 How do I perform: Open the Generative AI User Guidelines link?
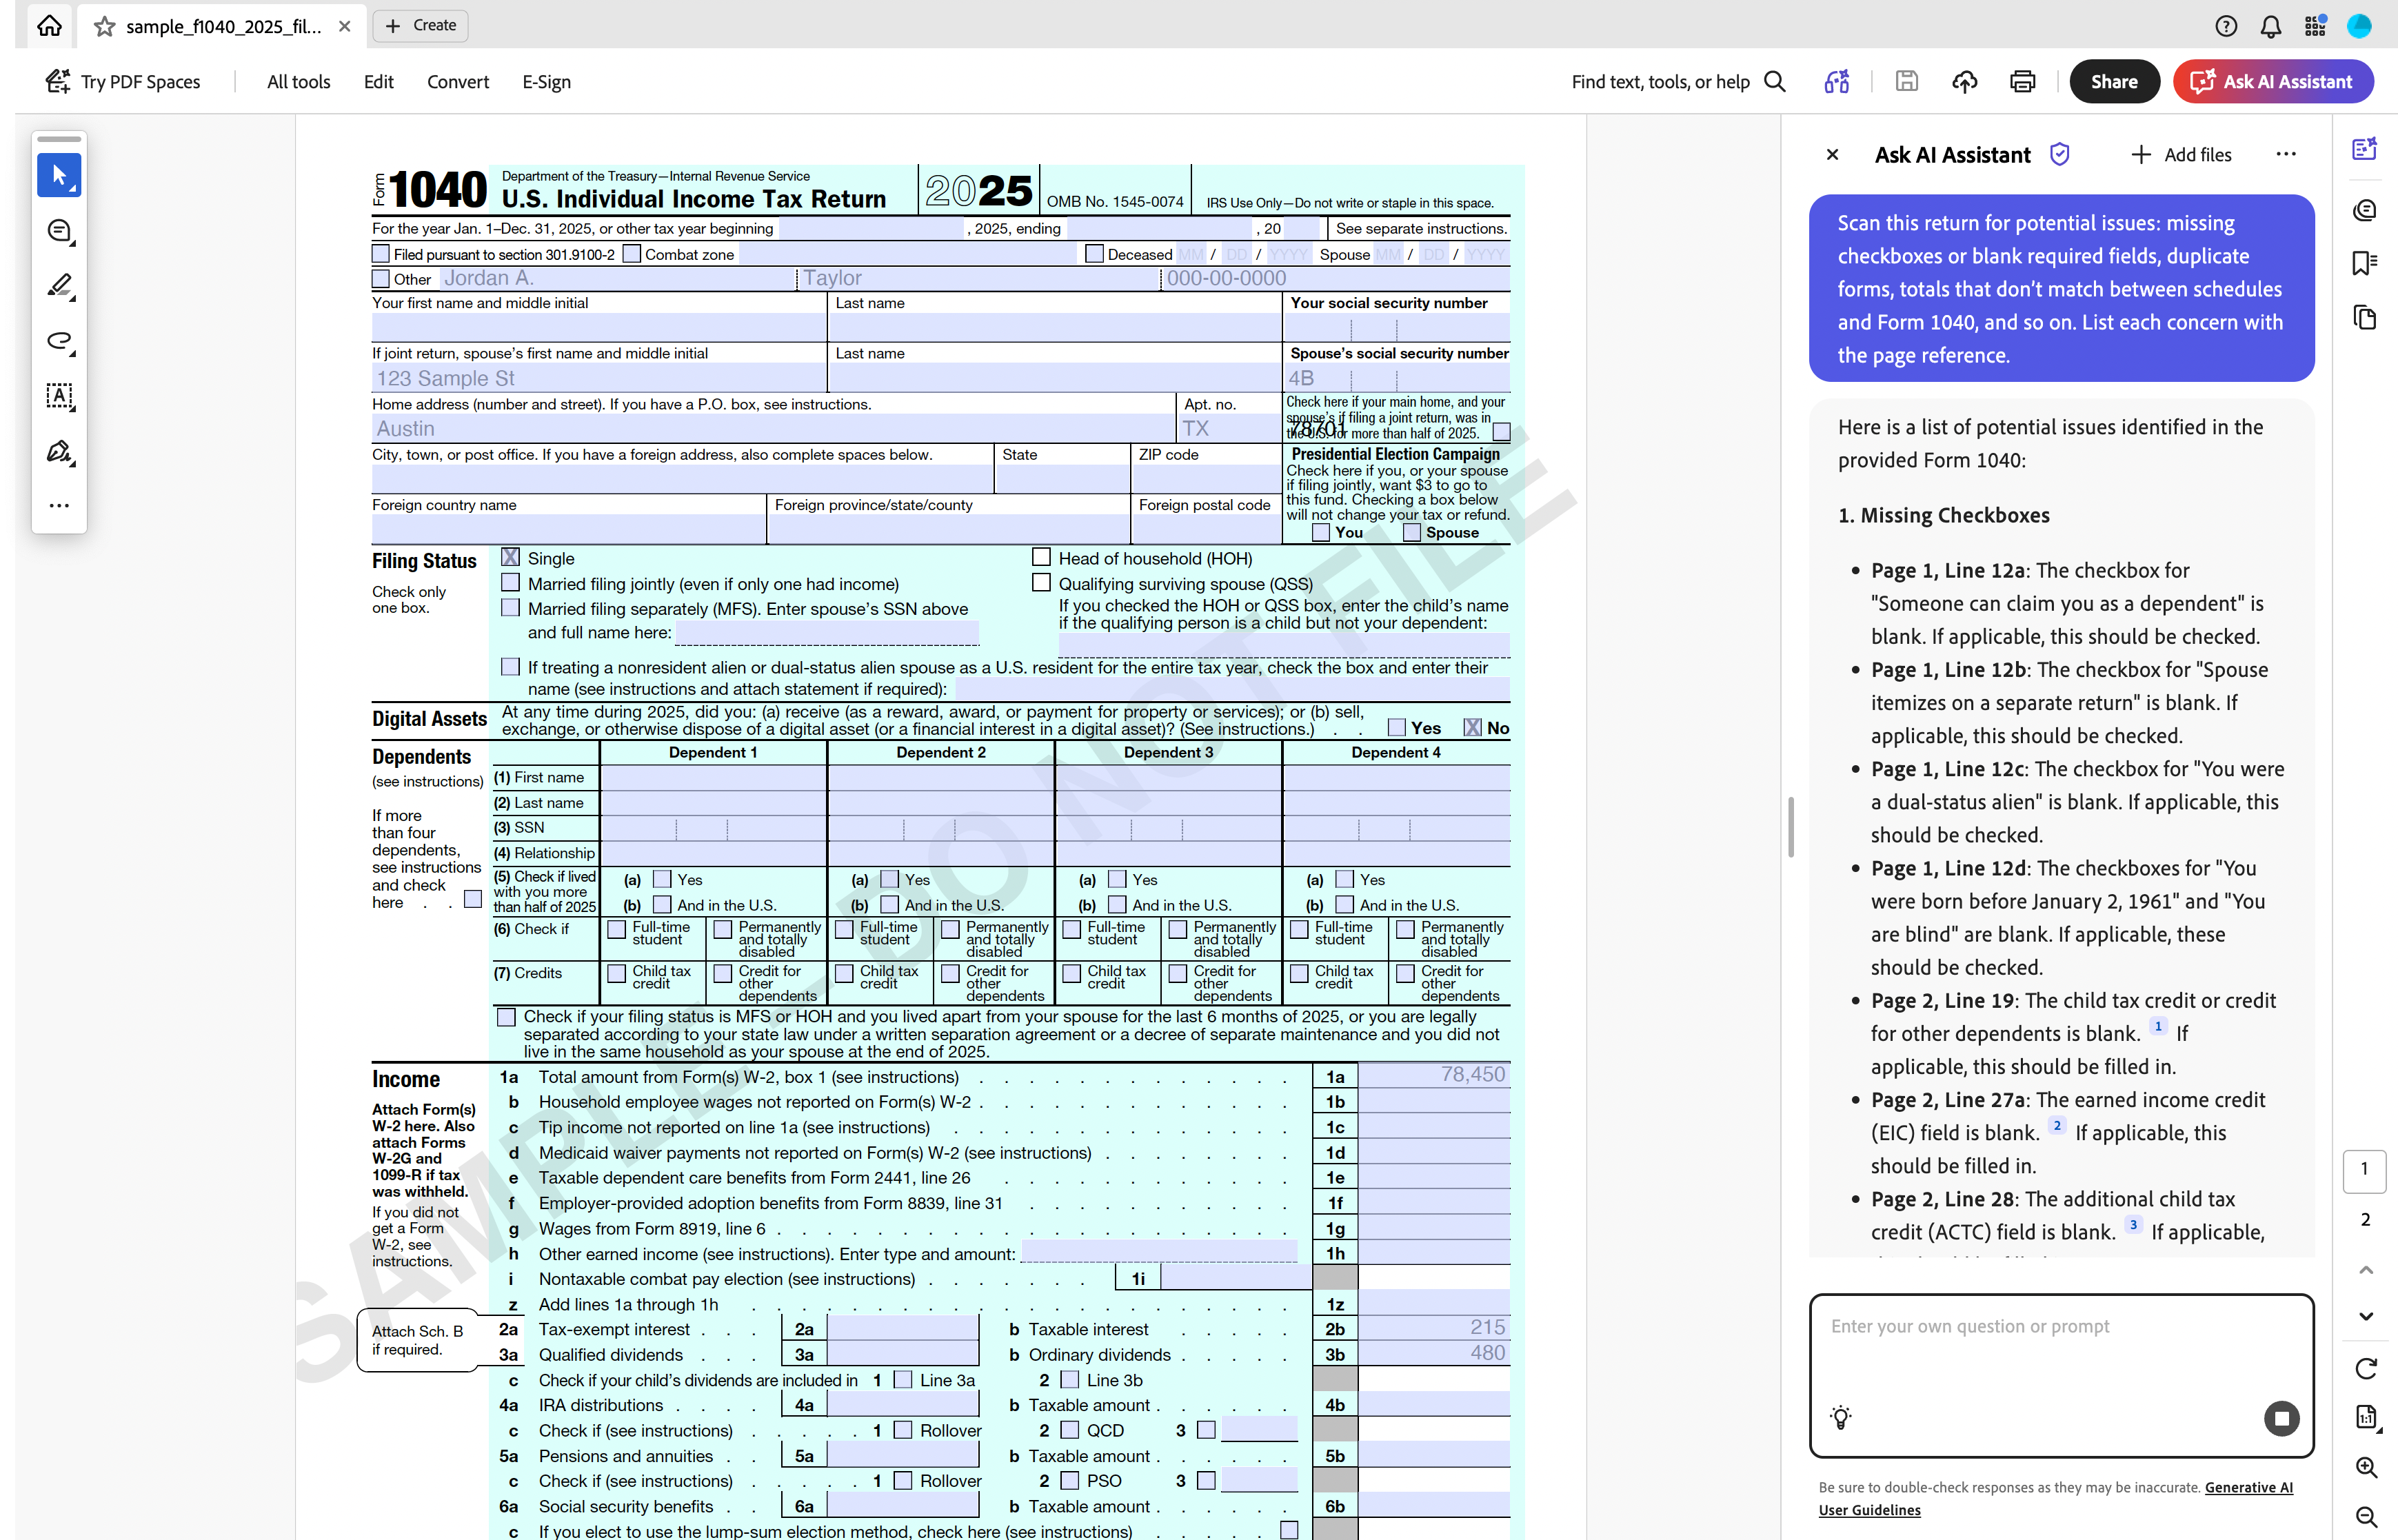[2248, 1487]
